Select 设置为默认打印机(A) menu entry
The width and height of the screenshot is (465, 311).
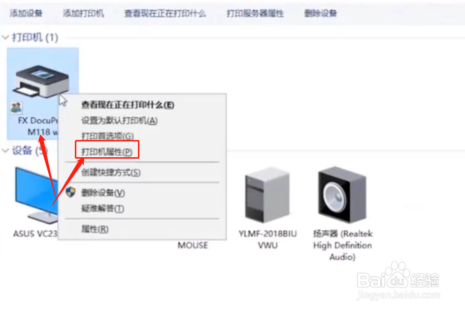coord(120,120)
